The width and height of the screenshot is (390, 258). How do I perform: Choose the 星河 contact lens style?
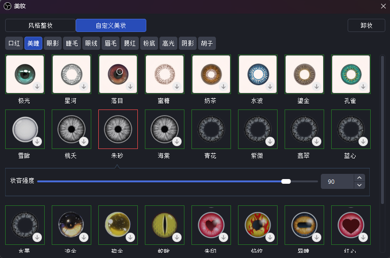(x=71, y=74)
